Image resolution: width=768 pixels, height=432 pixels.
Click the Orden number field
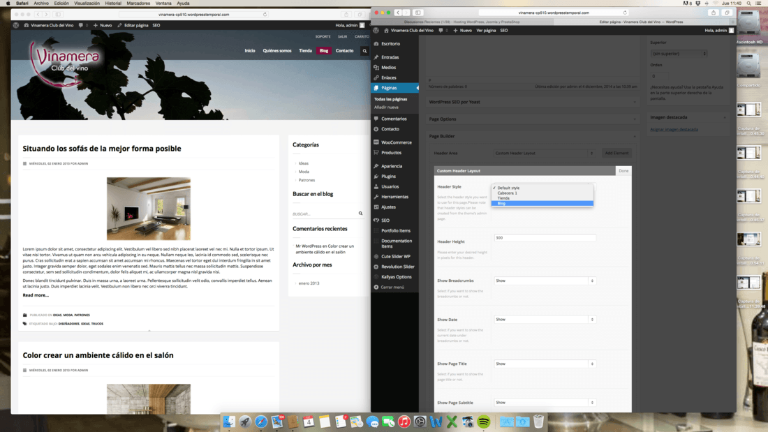click(660, 76)
